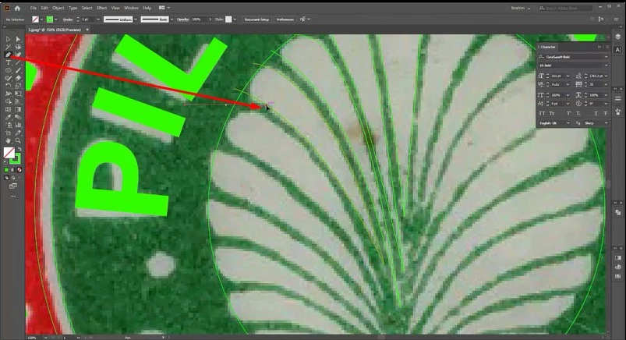
Task: Toggle Superscript in Character panel
Action: [x=568, y=114]
